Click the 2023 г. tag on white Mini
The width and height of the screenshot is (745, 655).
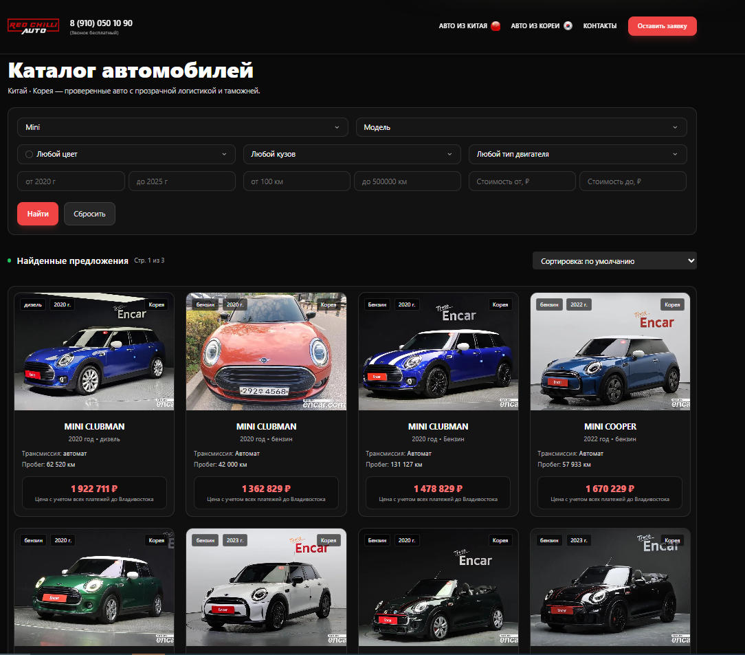point(235,540)
